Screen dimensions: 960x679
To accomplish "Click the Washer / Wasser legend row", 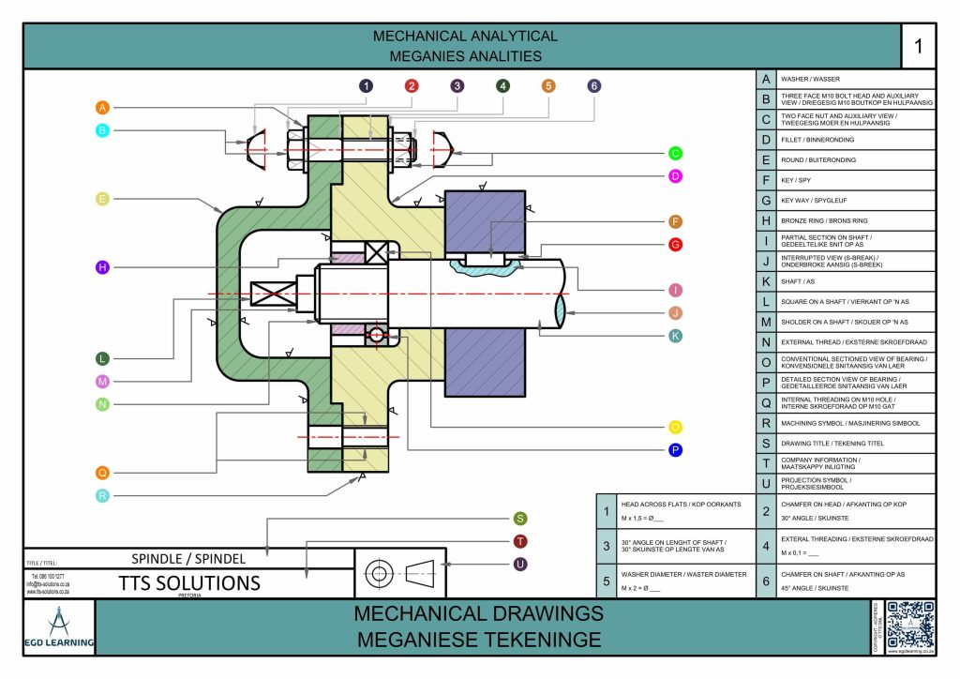I will (x=847, y=79).
